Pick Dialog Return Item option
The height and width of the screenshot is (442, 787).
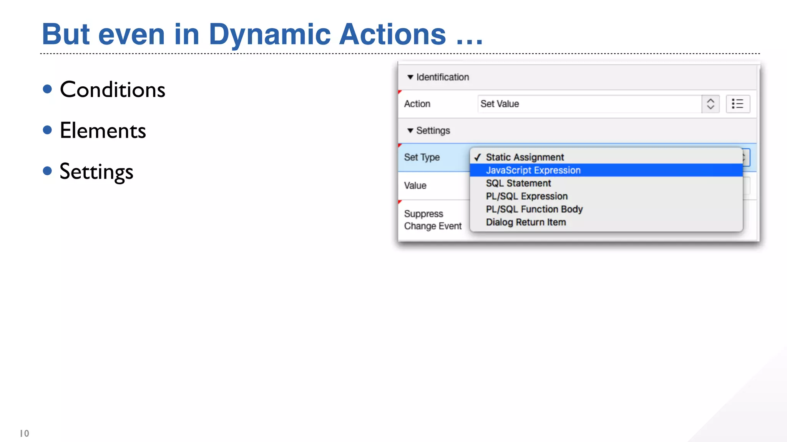tap(606, 222)
